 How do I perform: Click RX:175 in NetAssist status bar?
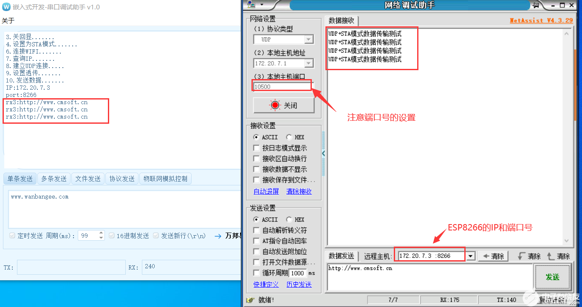pyautogui.click(x=449, y=300)
